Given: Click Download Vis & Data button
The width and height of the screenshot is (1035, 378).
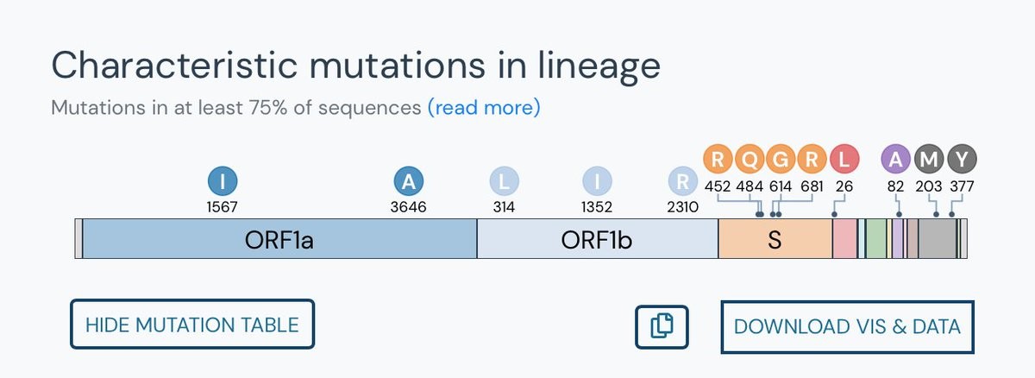Looking at the screenshot, I should (x=847, y=327).
